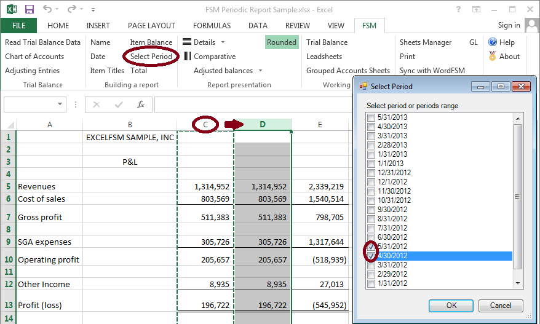The image size is (540, 324).
Task: Click the Redo arrow icon
Action: tap(71, 9)
